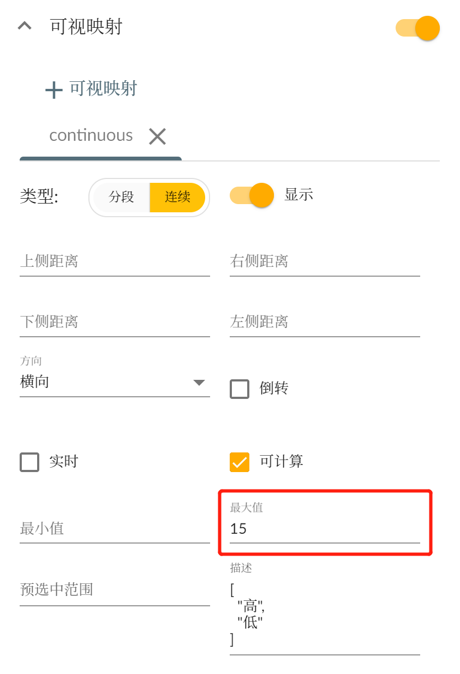This screenshot has height=674, width=460.
Task: Open the 方向 dropdown
Action: pos(115,382)
